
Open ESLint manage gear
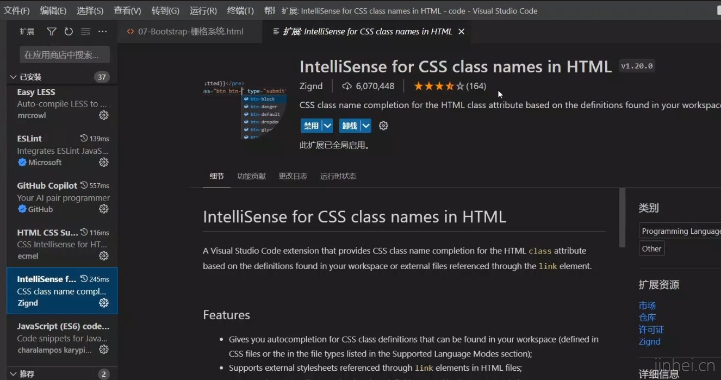tap(104, 162)
